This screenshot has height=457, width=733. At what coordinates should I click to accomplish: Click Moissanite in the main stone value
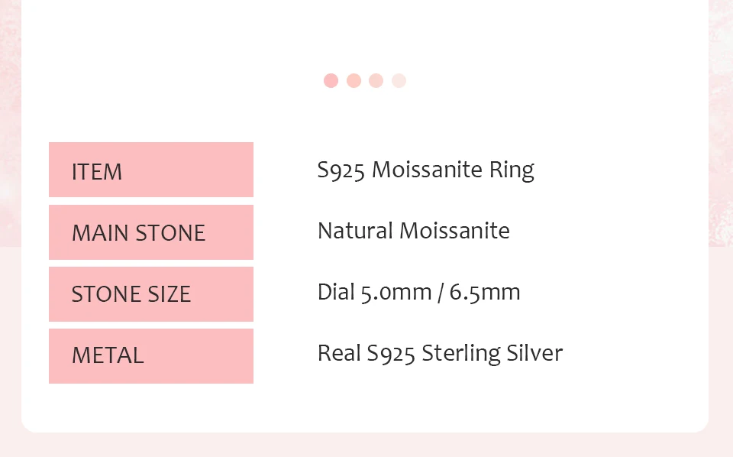tap(454, 231)
